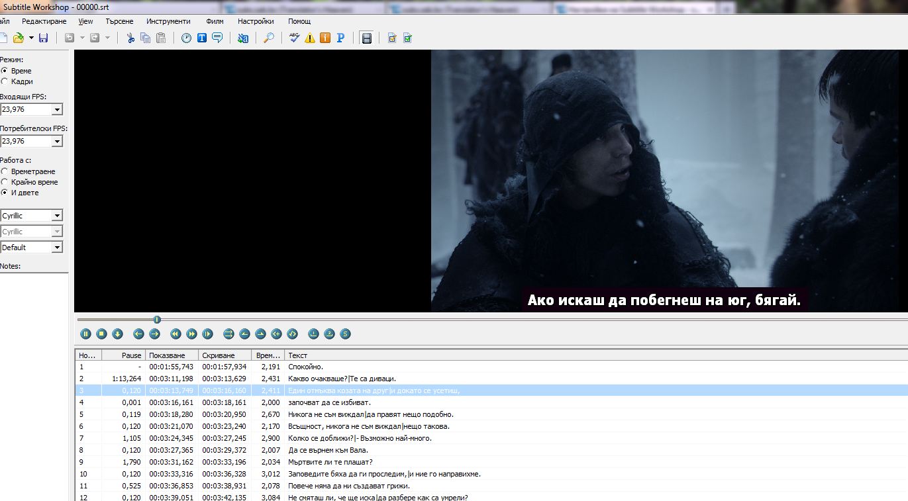Click the video seek slider handle

pos(157,320)
